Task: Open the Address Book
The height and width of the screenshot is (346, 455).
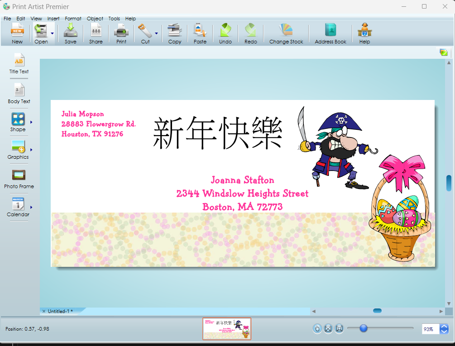Action: click(330, 33)
